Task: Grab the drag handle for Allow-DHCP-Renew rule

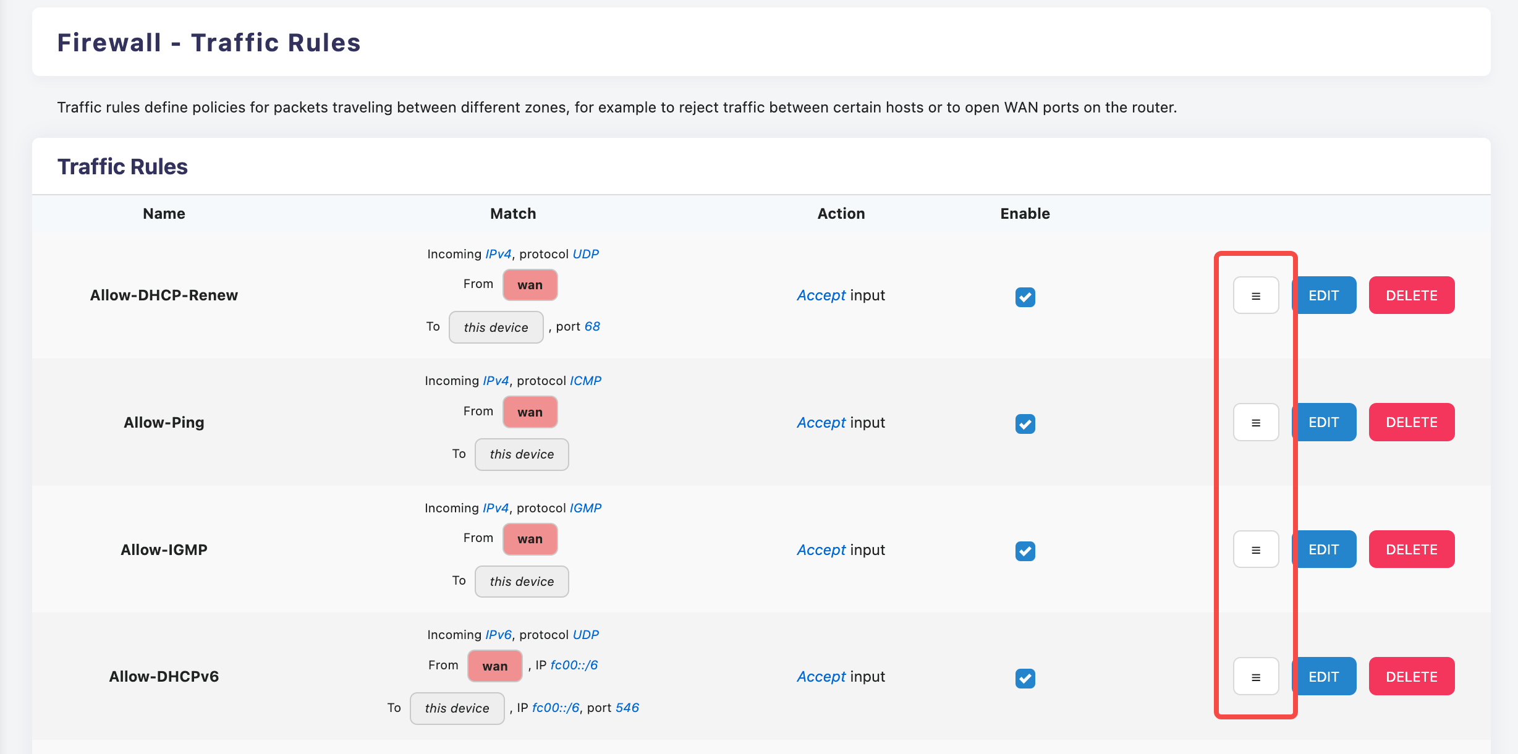Action: 1255,295
